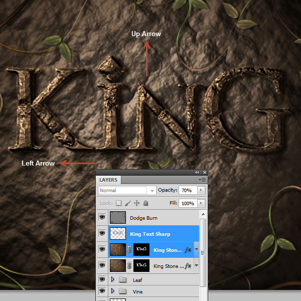Hide the Leaf group
The image size is (301, 301).
coord(102,279)
